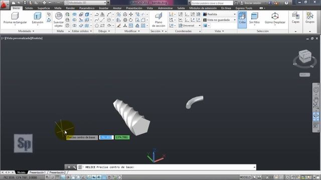Click the viewport controls label [-]
Viewport: 321px width, 180px height.
coord(3,38)
